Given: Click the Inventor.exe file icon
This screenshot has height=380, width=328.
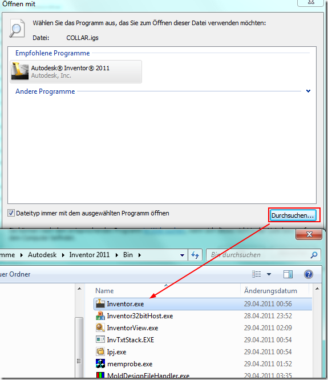Looking at the screenshot, I should [x=100, y=303].
